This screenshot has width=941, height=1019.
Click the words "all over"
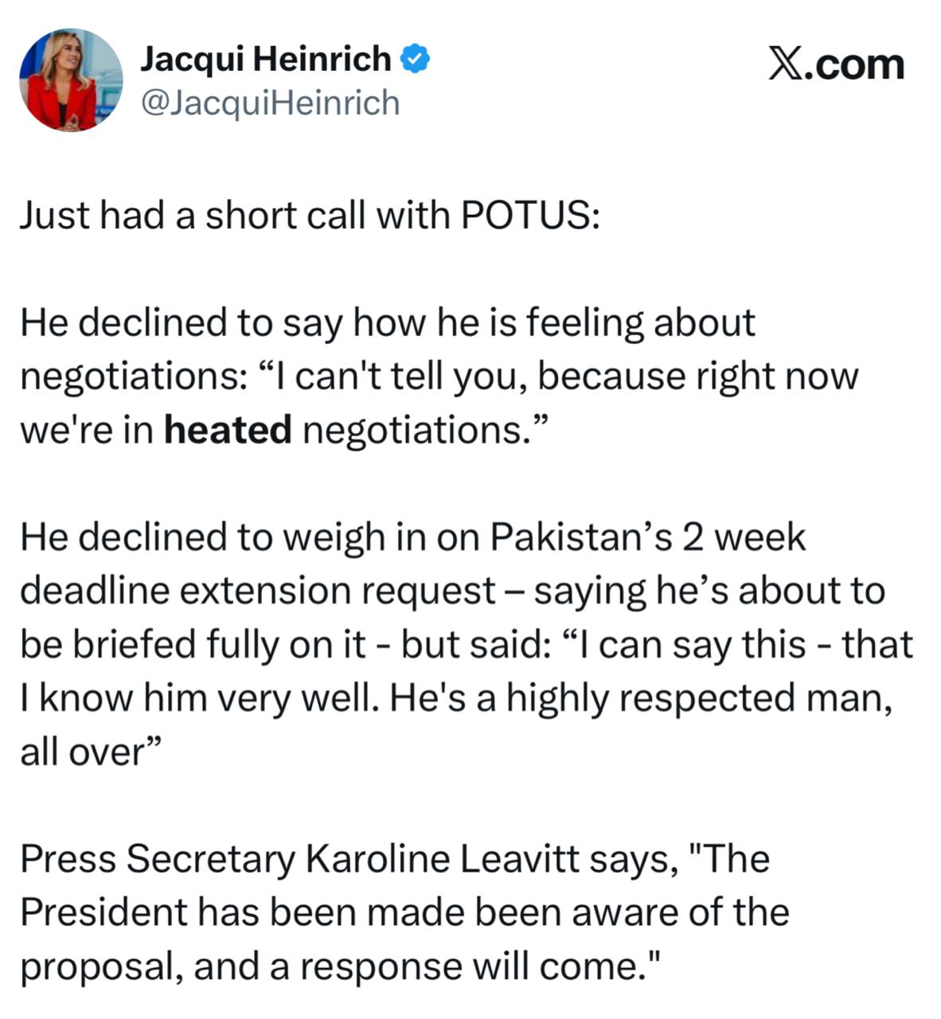pyautogui.click(x=80, y=752)
